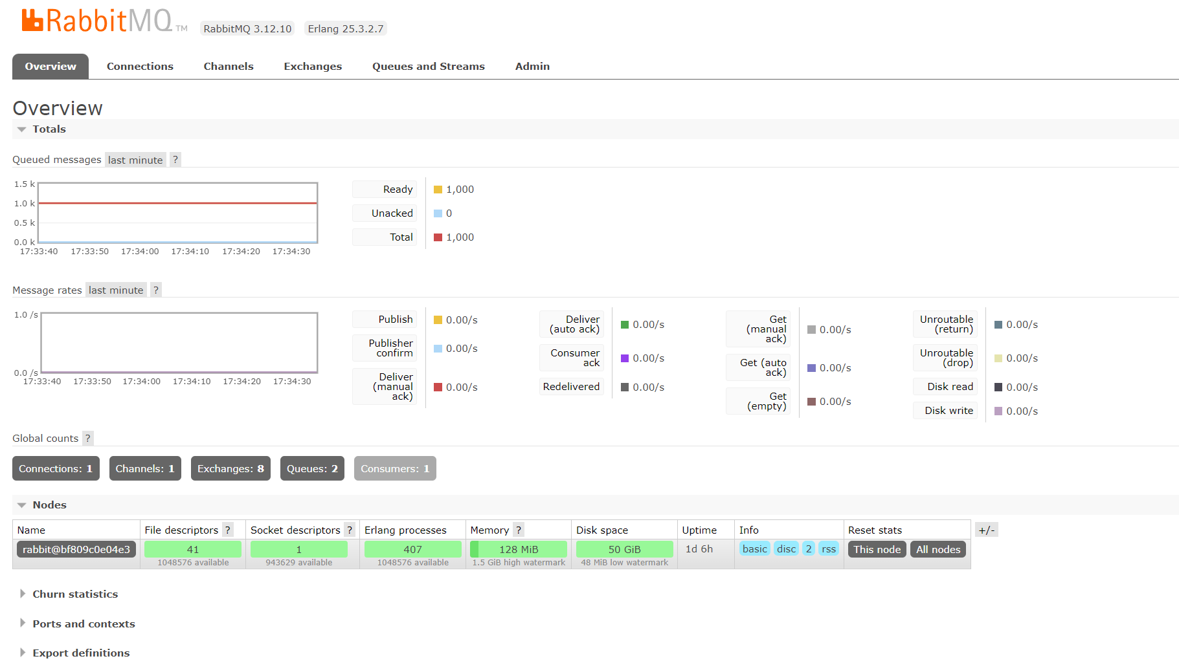The height and width of the screenshot is (663, 1179).
Task: Change Queued messages 'last minute' range
Action: click(135, 160)
